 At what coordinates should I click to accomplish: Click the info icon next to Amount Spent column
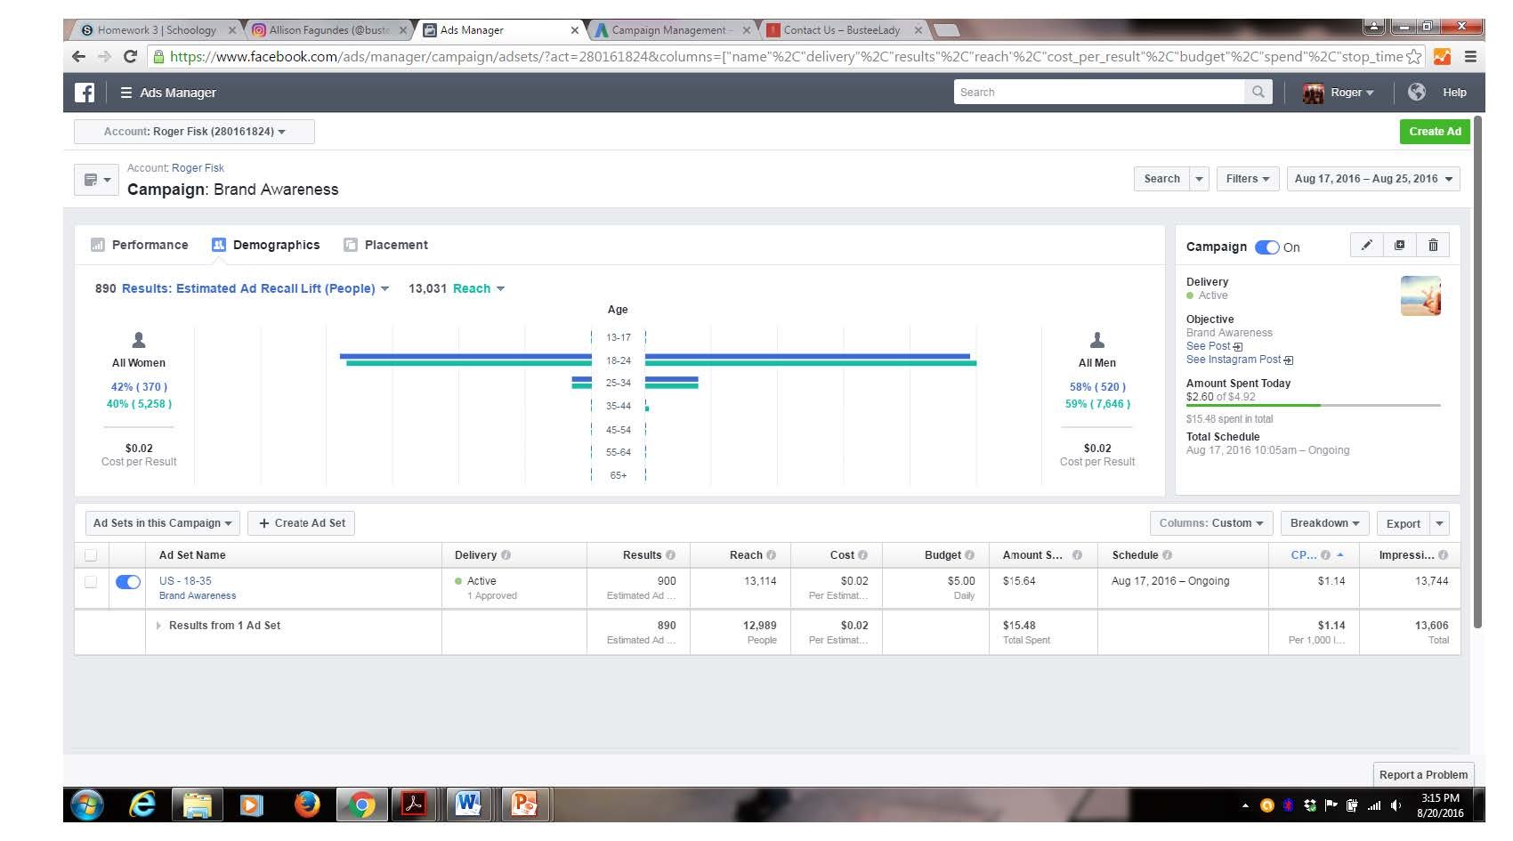pos(1077,555)
